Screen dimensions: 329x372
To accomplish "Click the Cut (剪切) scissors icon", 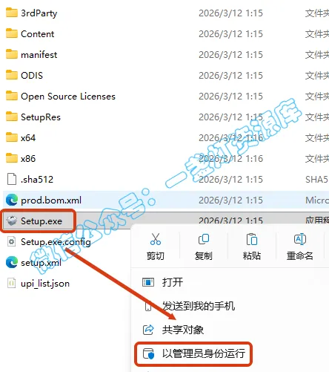I will click(x=156, y=239).
